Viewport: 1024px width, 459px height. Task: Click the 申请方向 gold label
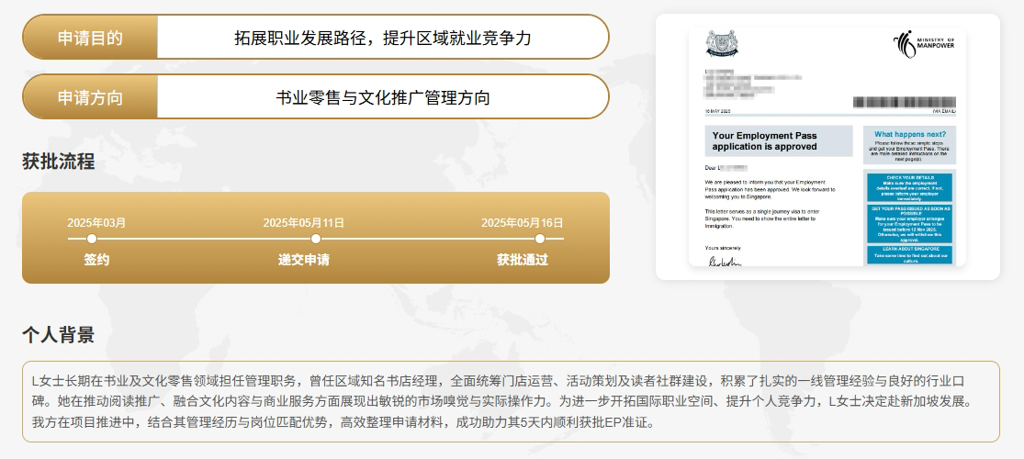tap(90, 97)
